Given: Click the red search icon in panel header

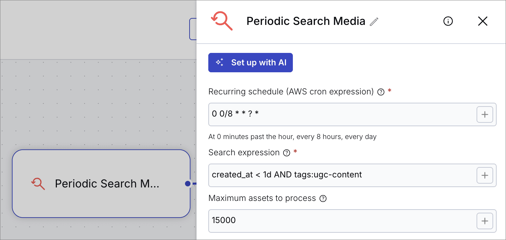Looking at the screenshot, I should coord(222,21).
